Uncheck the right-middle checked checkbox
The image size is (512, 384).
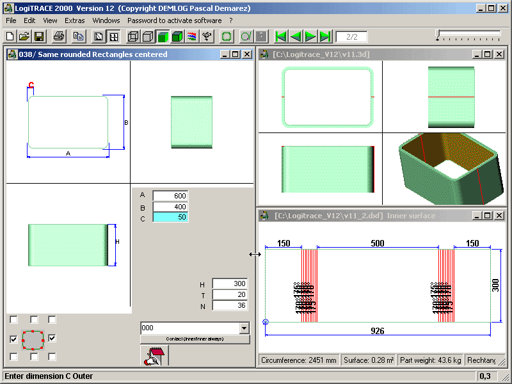(52, 339)
